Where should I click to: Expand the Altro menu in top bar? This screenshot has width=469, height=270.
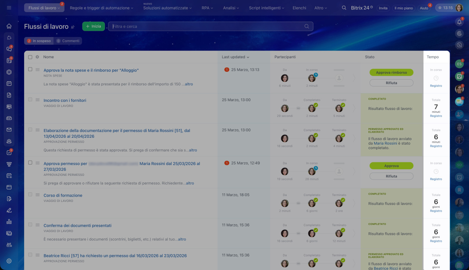(321, 8)
